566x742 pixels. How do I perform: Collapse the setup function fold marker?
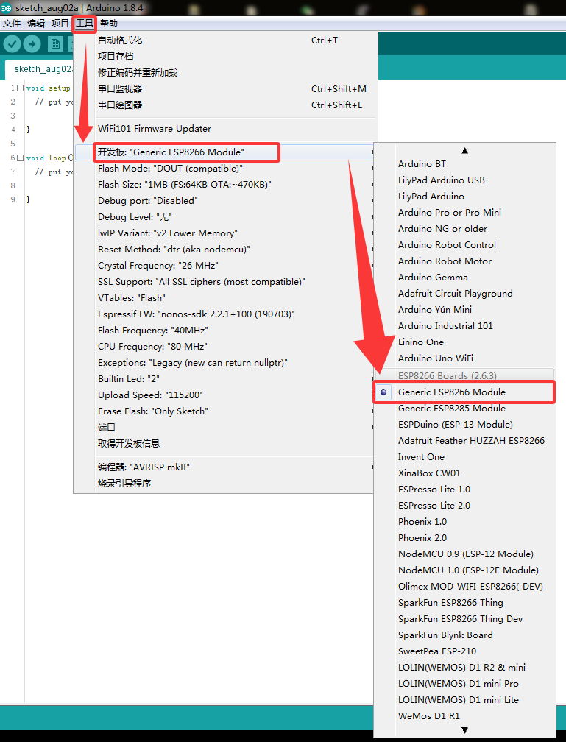[20, 88]
